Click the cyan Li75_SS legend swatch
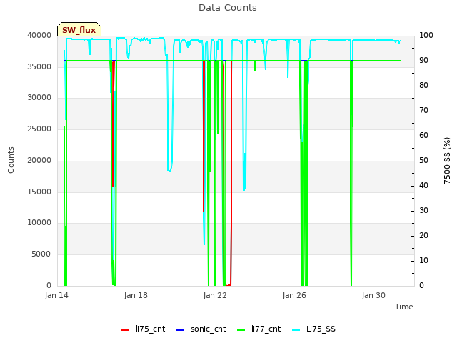Image resolution: width=457 pixels, height=343 pixels. [296, 330]
